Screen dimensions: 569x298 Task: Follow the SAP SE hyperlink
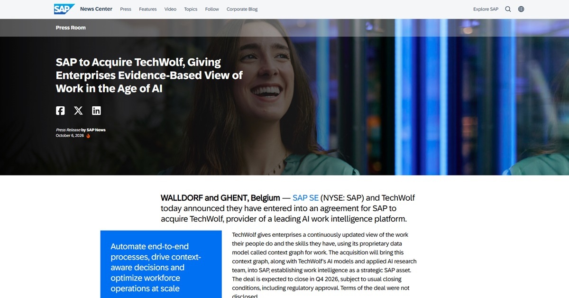pyautogui.click(x=305, y=198)
